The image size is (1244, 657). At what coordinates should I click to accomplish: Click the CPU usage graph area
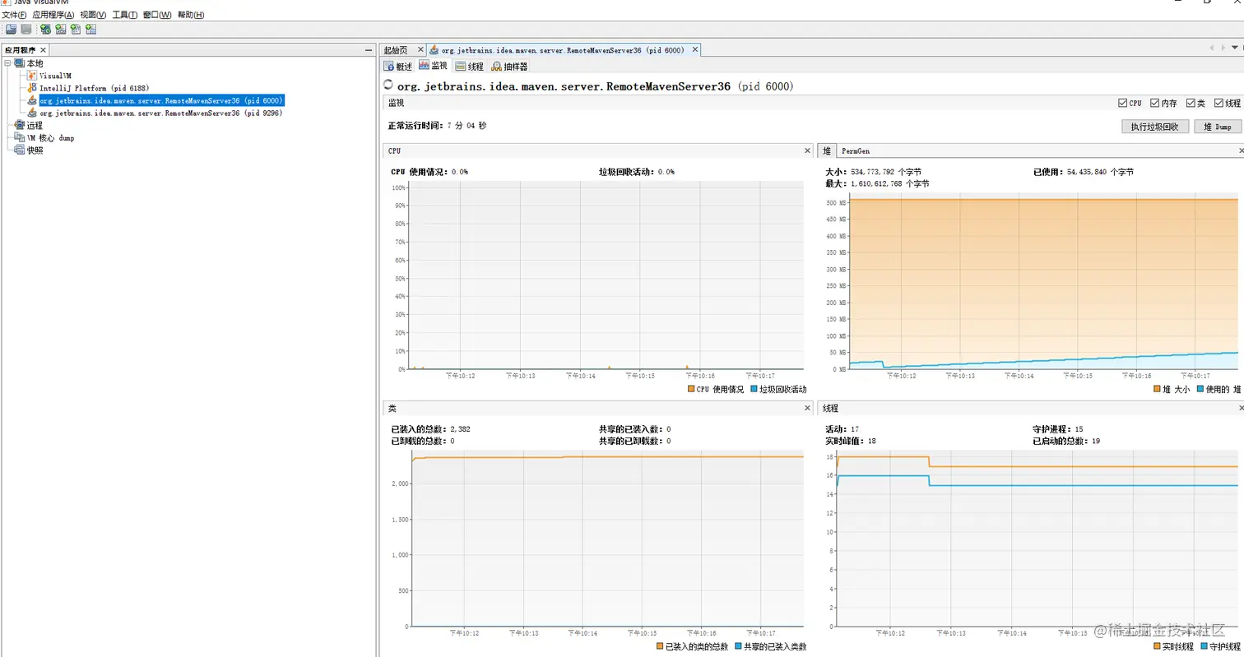pyautogui.click(x=601, y=280)
